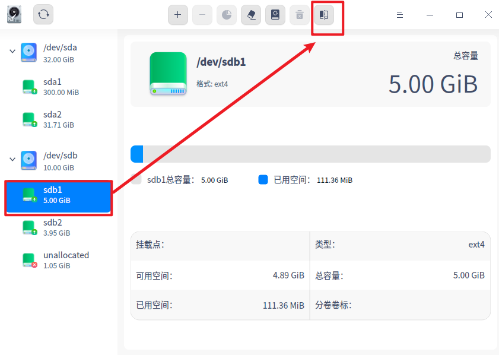499x355 pixels.
Task: Click the 可用空间 label in table
Action: pyautogui.click(x=154, y=275)
